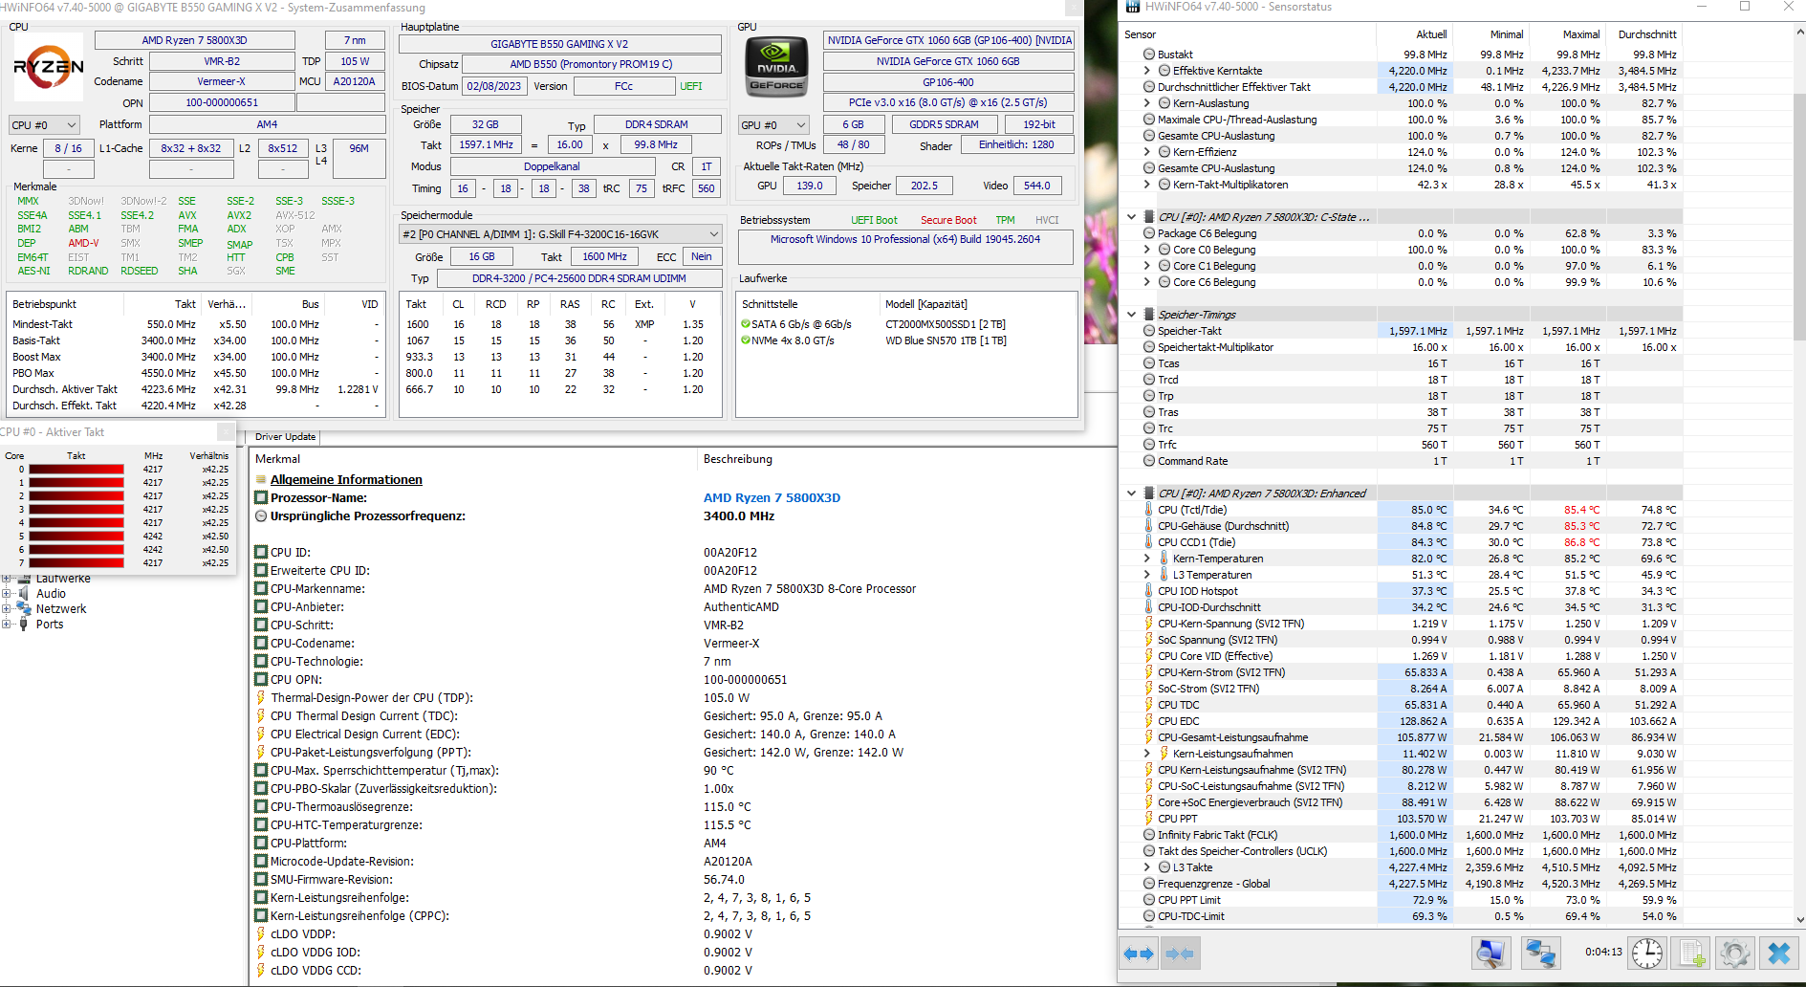Open sensor settings via the gear icon
1806x987 pixels.
1734,954
